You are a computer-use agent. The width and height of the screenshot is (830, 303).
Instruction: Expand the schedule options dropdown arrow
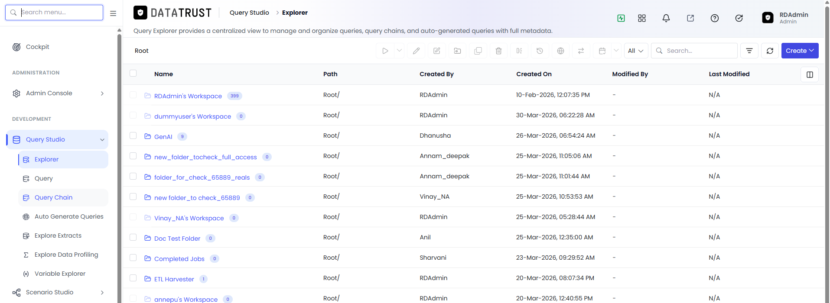tap(616, 51)
